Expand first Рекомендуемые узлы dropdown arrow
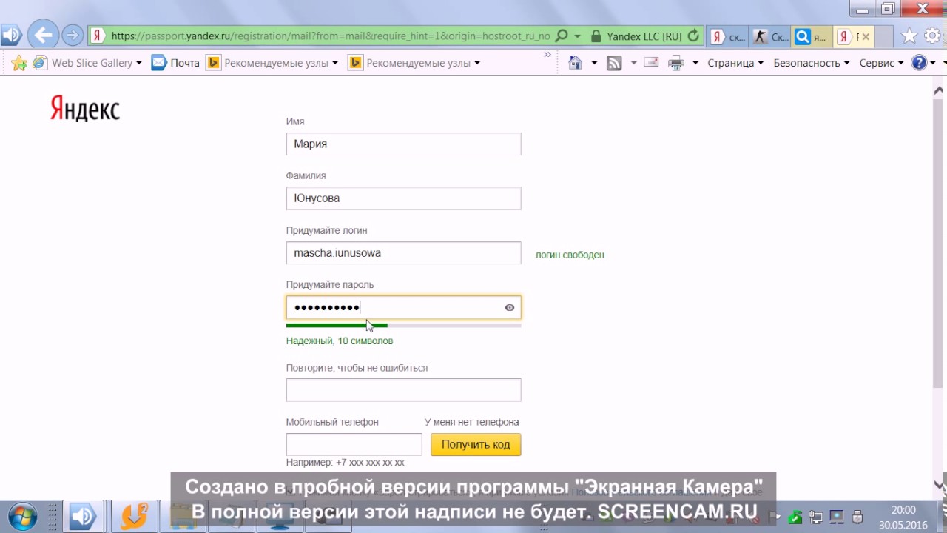Image resolution: width=947 pixels, height=533 pixels. 335,63
